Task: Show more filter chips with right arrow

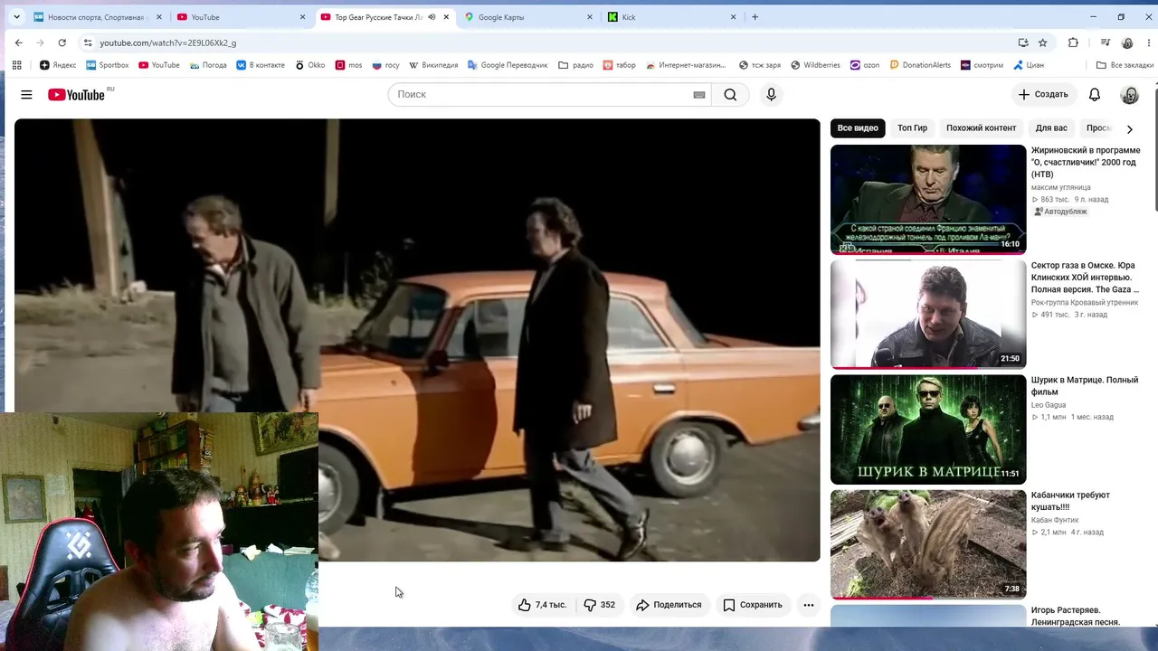Action: (1129, 129)
